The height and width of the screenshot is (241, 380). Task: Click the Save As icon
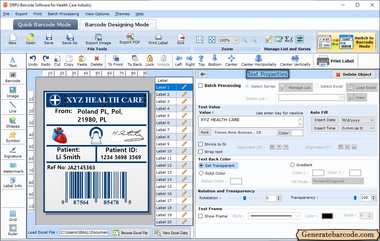[x=69, y=39]
